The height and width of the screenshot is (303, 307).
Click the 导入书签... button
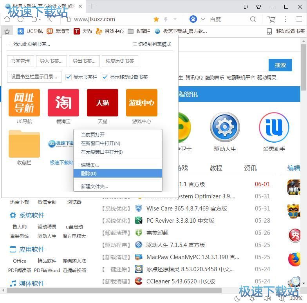pyautogui.click(x=51, y=61)
